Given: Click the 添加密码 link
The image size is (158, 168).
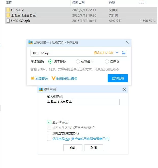Looking at the screenshot, I should (41, 79).
